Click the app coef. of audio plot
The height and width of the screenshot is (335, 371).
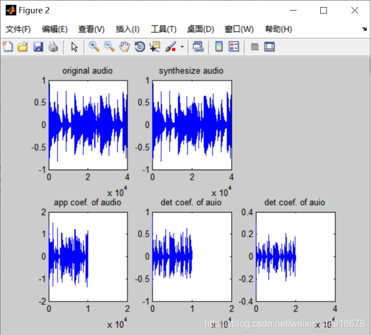pos(88,257)
